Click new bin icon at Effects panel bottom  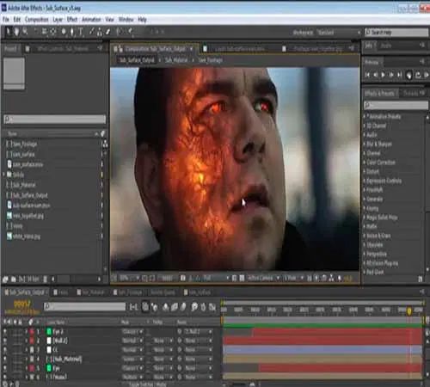pyautogui.click(x=421, y=279)
